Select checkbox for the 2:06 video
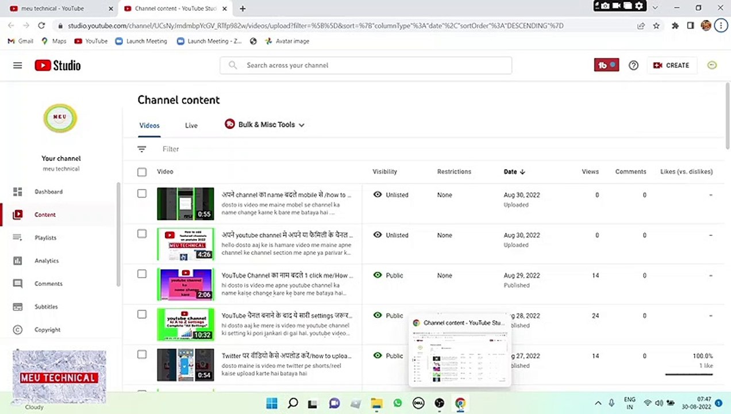The width and height of the screenshot is (731, 414). point(142,274)
